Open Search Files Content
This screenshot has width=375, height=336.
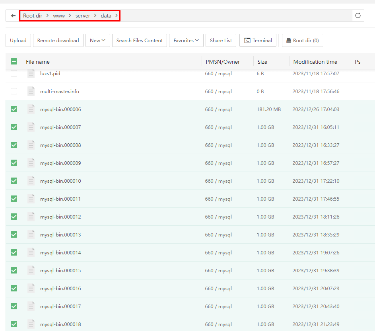[x=140, y=40]
